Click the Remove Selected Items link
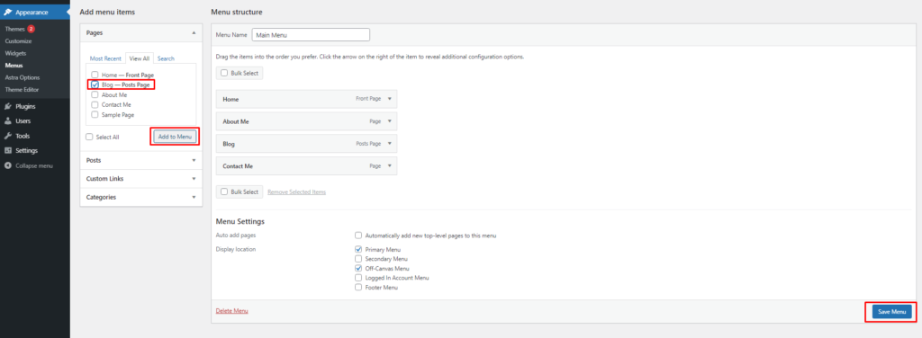The width and height of the screenshot is (922, 338). pyautogui.click(x=296, y=191)
